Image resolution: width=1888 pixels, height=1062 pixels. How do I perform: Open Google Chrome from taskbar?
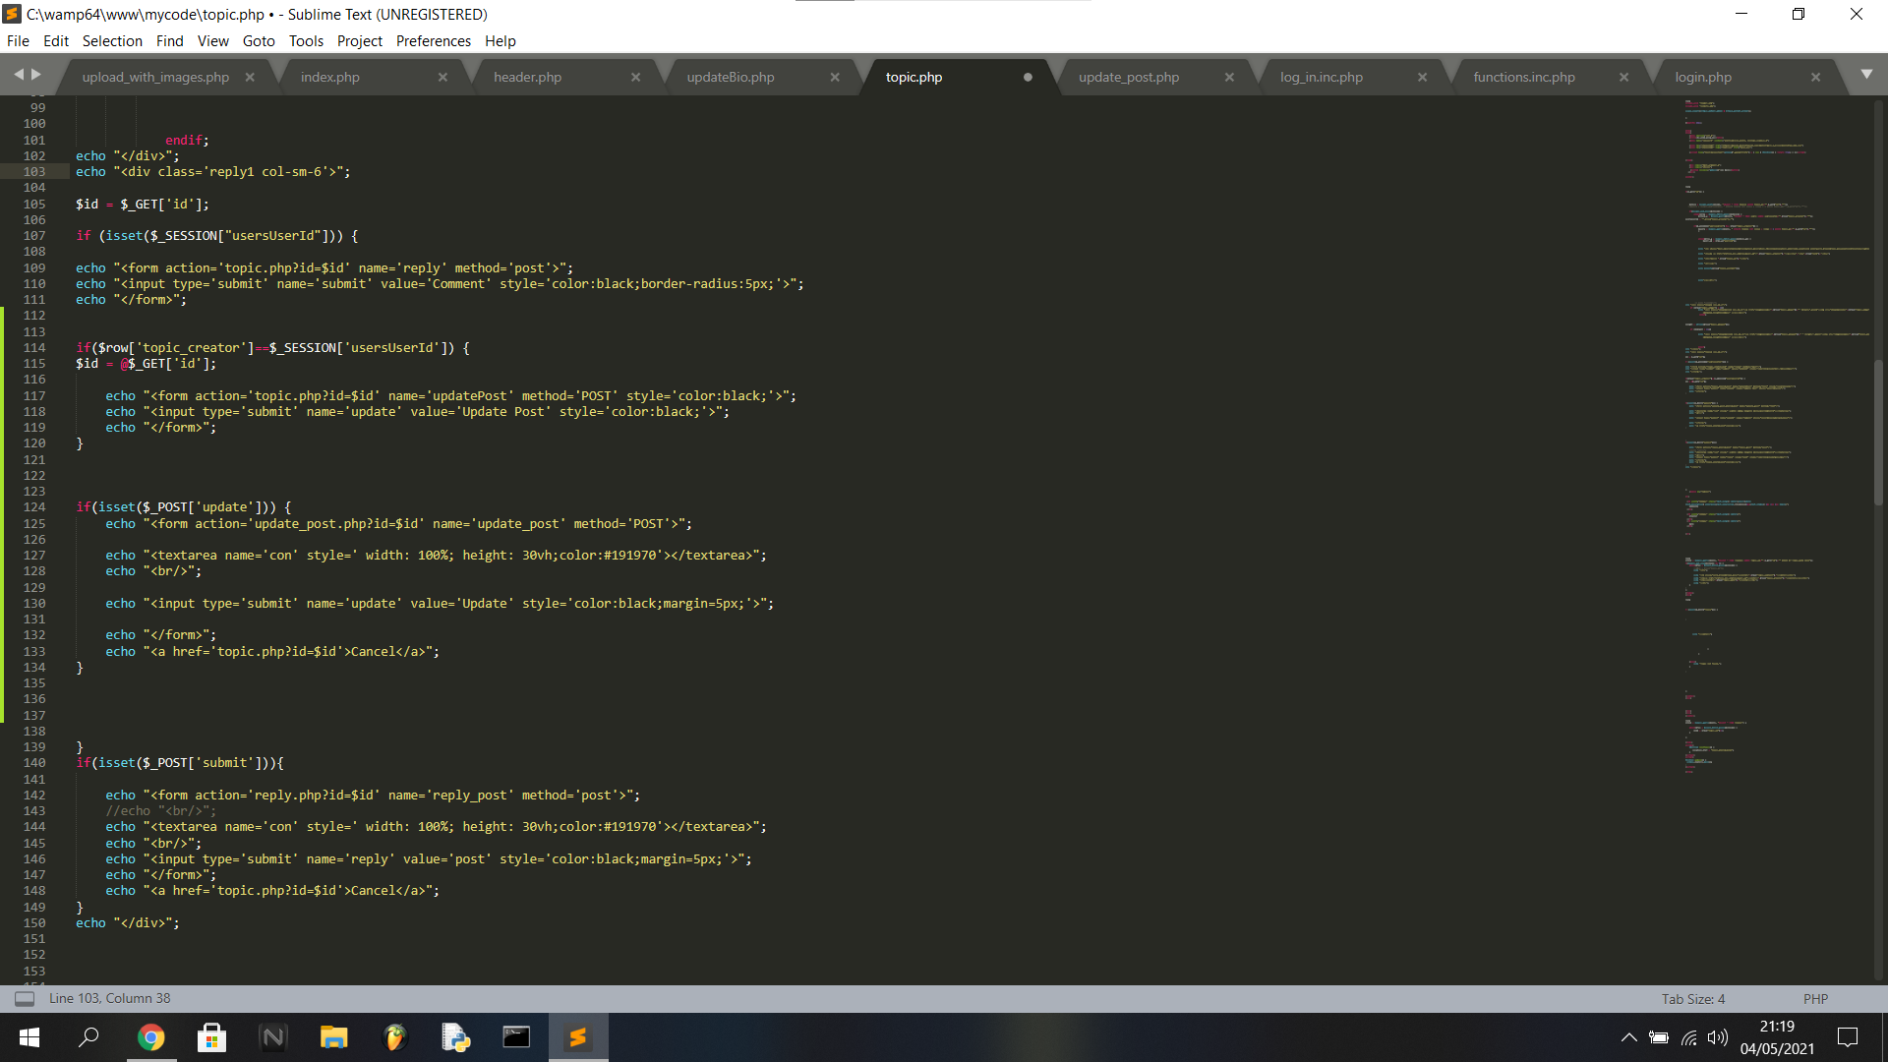(150, 1037)
